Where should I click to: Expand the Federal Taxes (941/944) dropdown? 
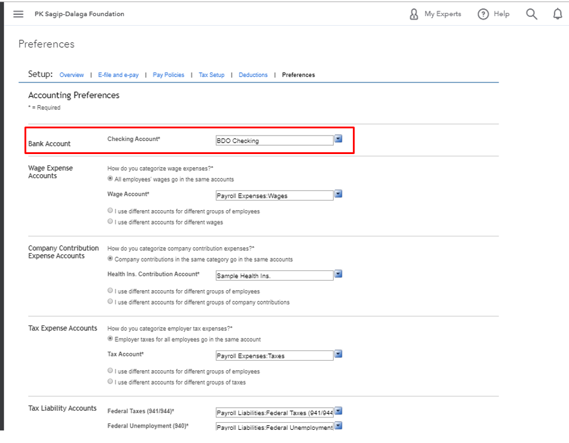tap(338, 411)
